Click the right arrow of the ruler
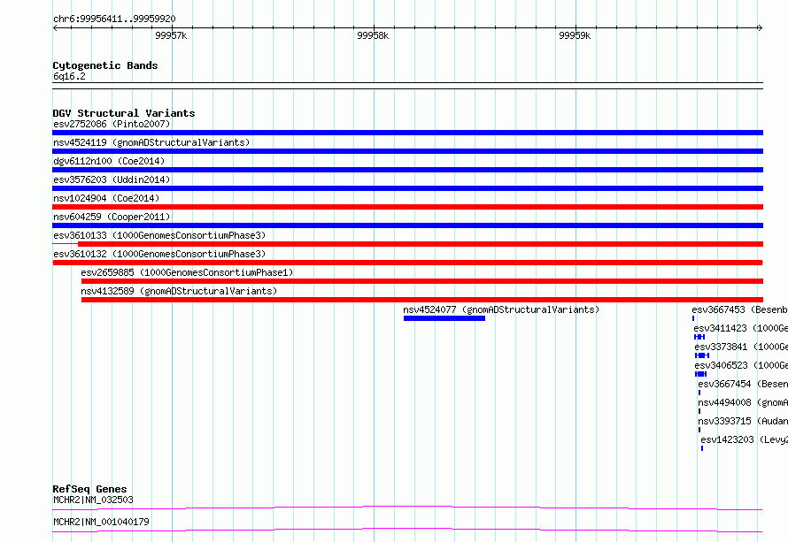This screenshot has height=542, width=788. pyautogui.click(x=761, y=28)
